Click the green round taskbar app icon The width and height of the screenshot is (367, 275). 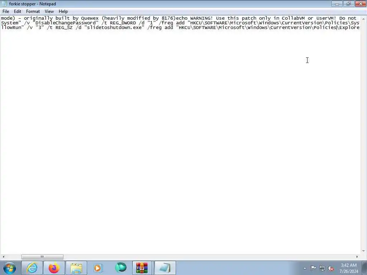(120, 268)
